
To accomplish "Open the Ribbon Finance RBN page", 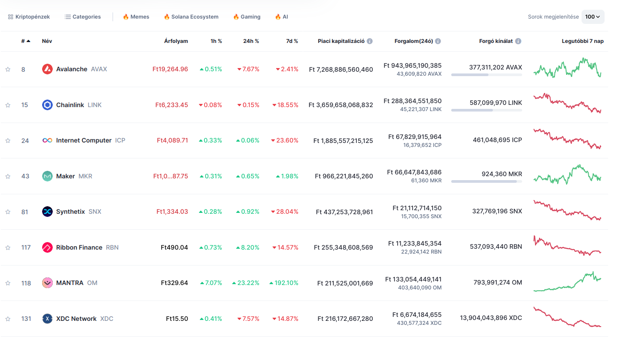I will [x=87, y=247].
